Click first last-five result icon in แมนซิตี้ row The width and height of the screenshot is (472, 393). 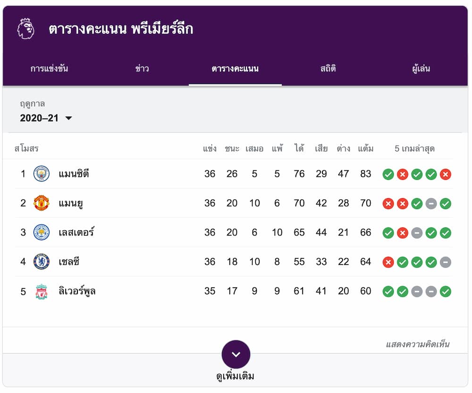tap(388, 174)
